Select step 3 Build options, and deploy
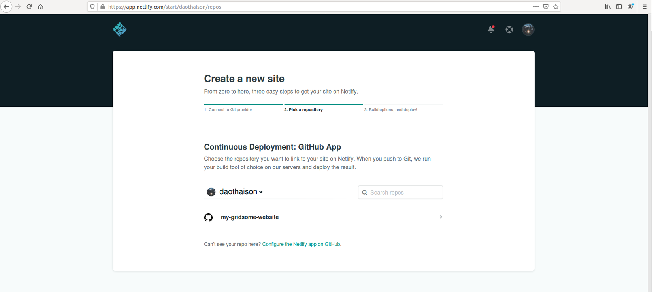The image size is (652, 292). click(391, 110)
